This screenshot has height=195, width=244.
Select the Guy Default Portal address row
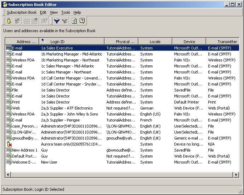click(44, 156)
